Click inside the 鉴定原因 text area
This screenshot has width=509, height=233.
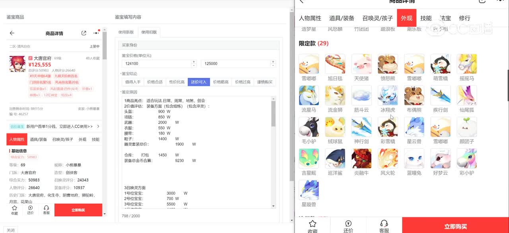point(196,152)
